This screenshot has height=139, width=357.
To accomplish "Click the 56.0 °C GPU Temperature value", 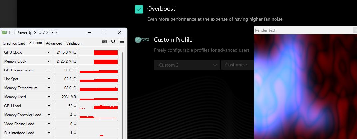I will 66,70.
